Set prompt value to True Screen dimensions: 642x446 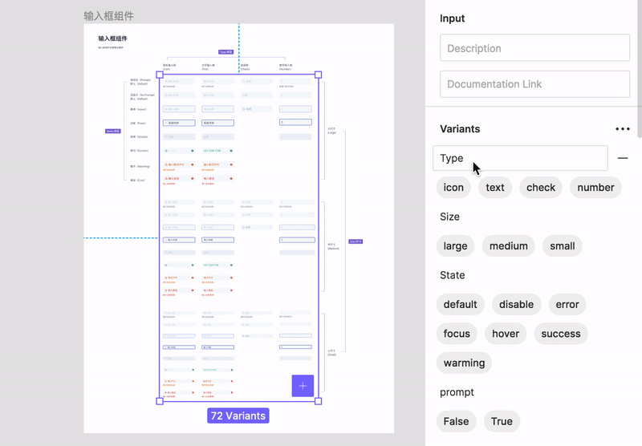(x=502, y=421)
